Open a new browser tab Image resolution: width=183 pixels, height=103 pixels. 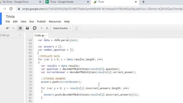coord(143,2)
